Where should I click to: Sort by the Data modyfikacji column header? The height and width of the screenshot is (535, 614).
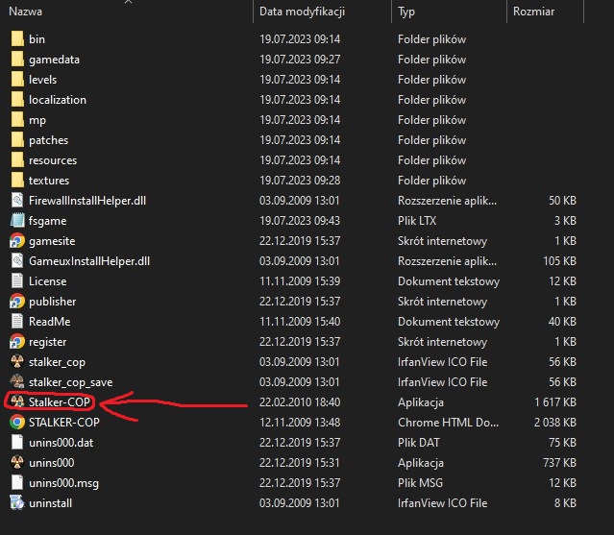coord(302,12)
